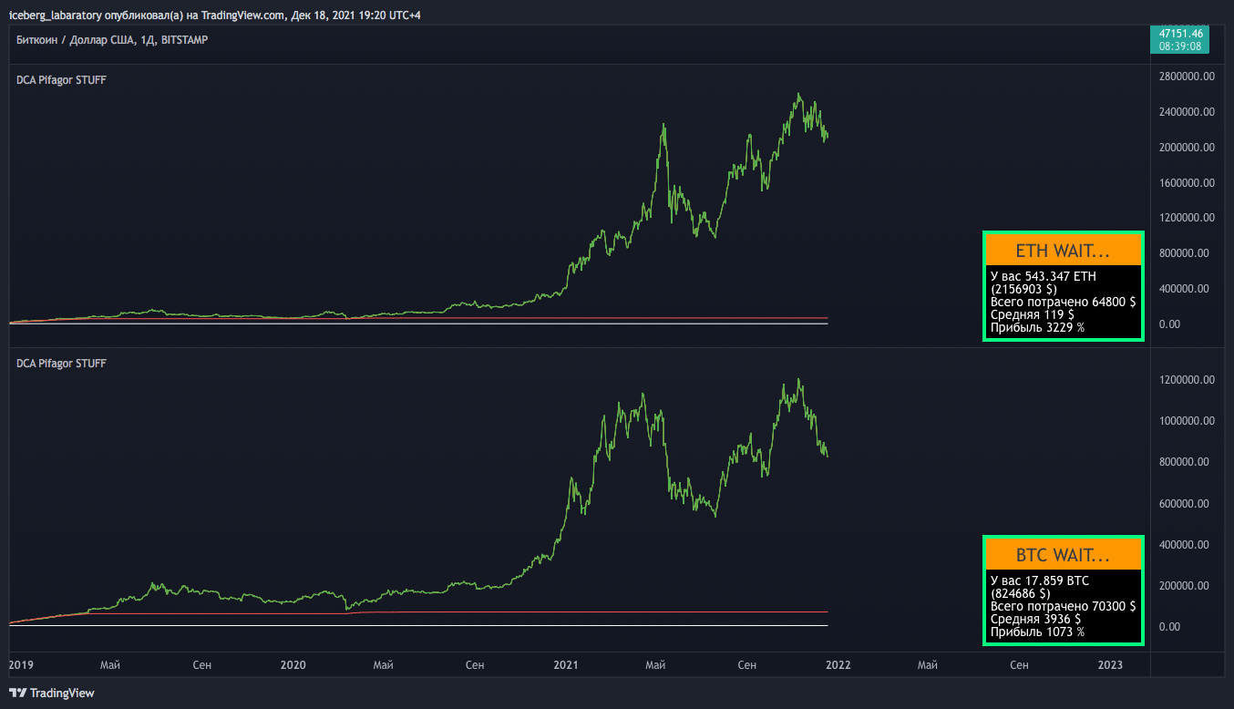Click the line У вас 17.859 BTC
1234x709 pixels.
tap(1040, 581)
